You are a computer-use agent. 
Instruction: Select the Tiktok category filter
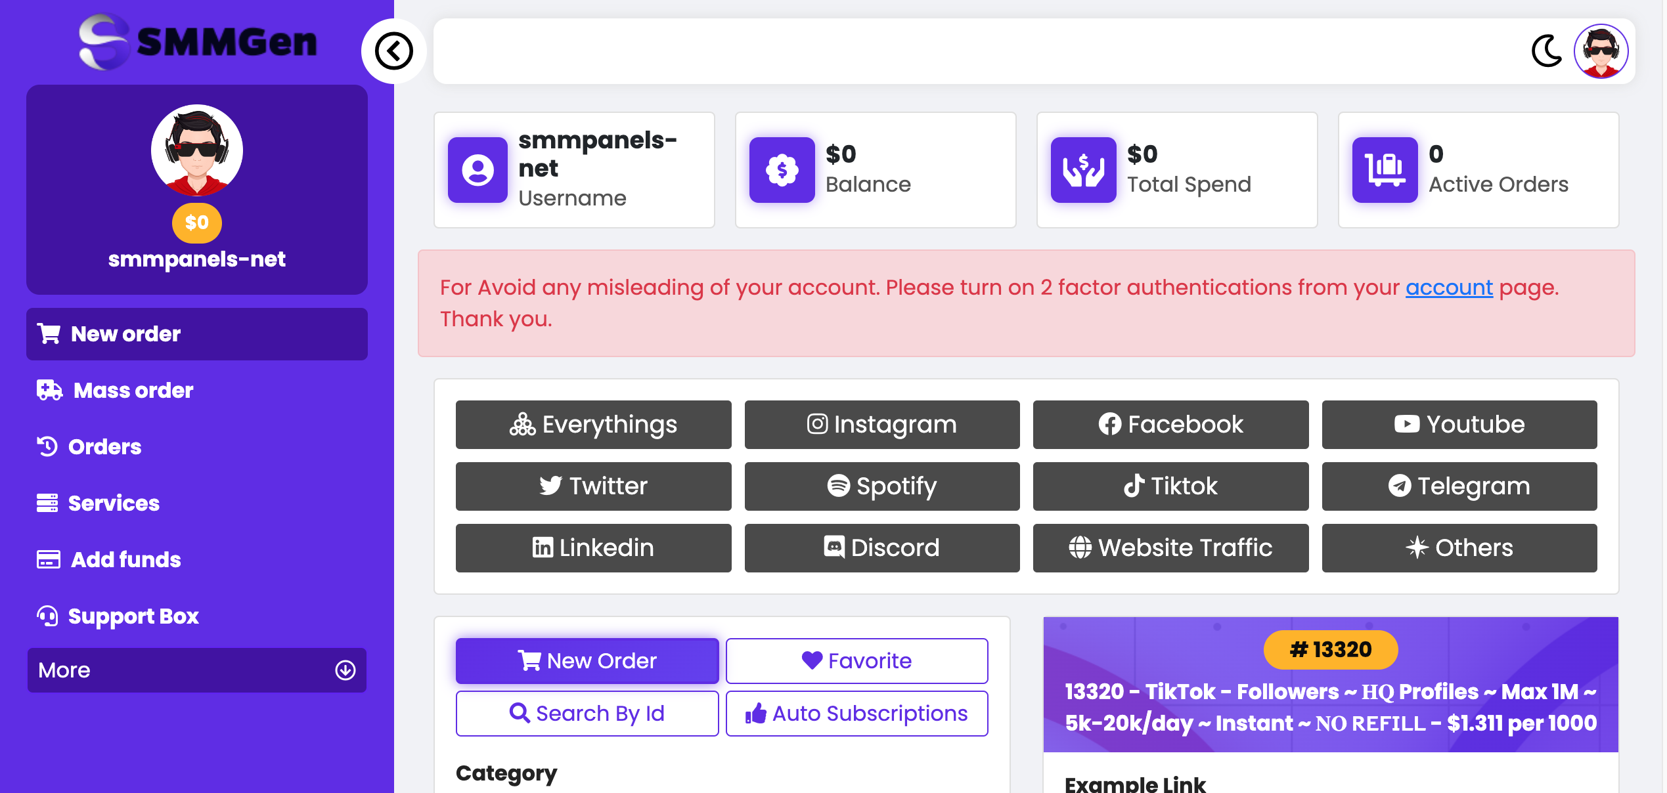tap(1170, 486)
